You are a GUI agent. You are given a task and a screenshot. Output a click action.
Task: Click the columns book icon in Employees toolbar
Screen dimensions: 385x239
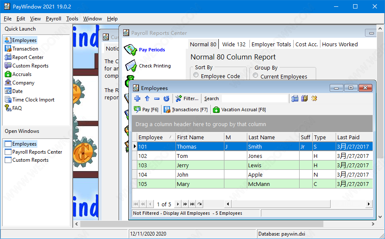point(304,98)
